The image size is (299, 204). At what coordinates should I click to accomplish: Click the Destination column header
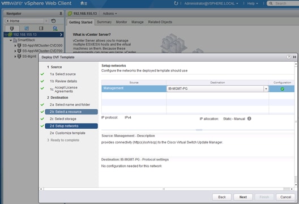point(217,82)
